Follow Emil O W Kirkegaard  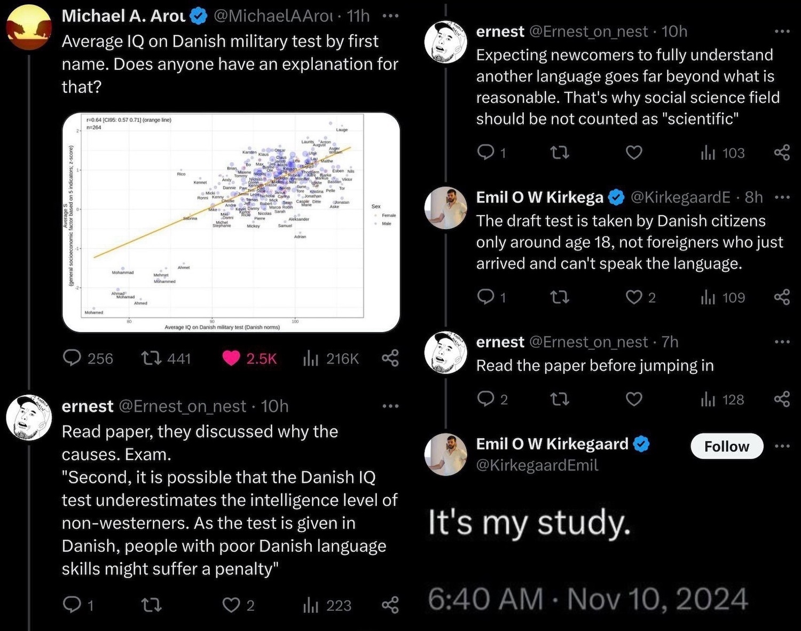726,446
